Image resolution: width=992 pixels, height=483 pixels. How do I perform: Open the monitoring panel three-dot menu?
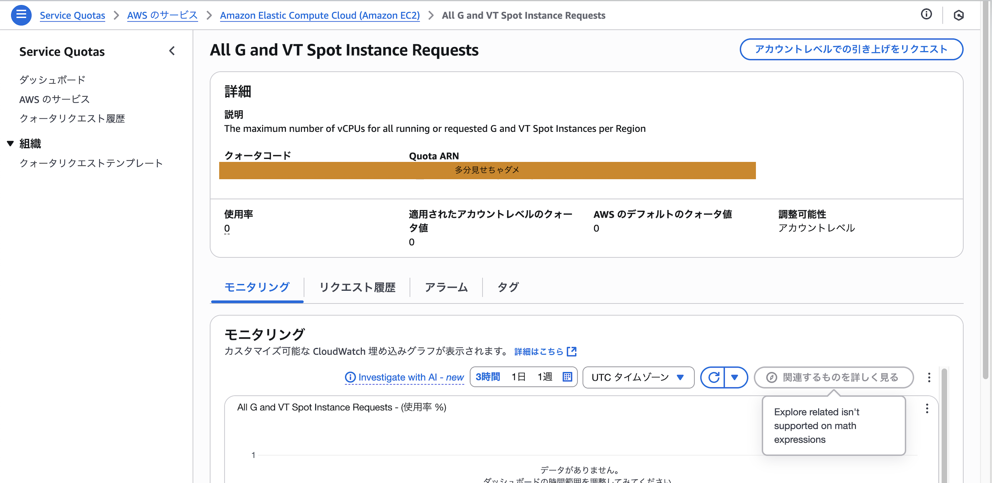929,377
